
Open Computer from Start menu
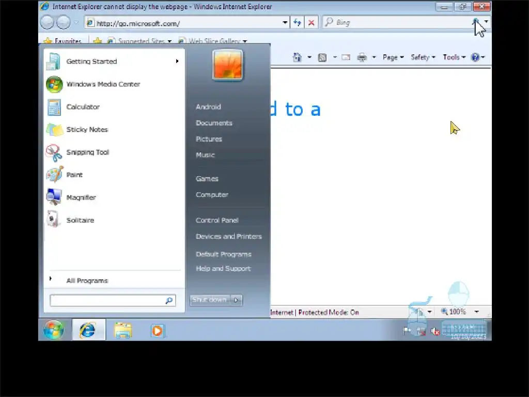point(212,194)
